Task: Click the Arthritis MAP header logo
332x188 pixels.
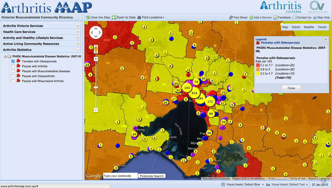Action: click(47, 7)
